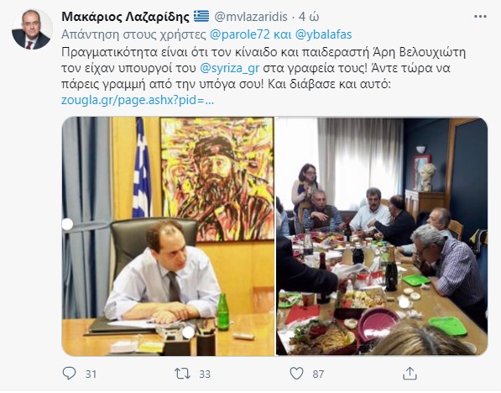Open the share upload icon
501x393 pixels.
(x=410, y=373)
